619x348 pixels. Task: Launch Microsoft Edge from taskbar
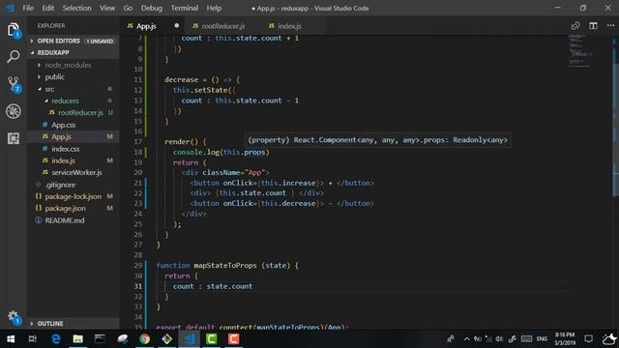[56, 339]
